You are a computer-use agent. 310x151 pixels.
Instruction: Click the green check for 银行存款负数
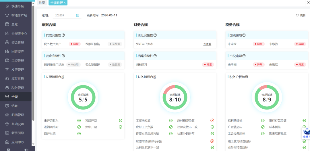304,120
